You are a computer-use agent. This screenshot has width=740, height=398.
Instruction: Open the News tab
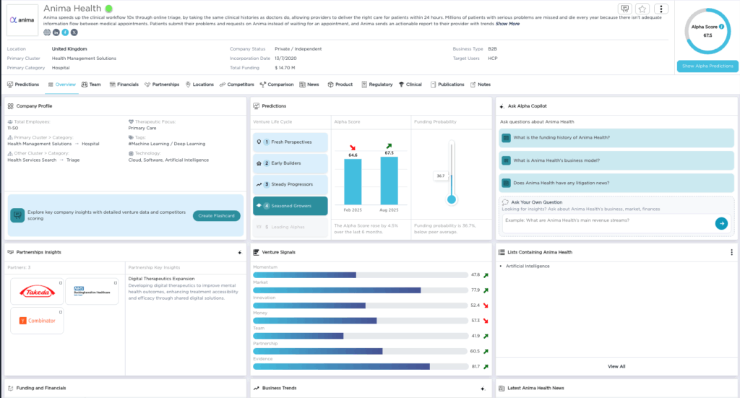pos(309,85)
